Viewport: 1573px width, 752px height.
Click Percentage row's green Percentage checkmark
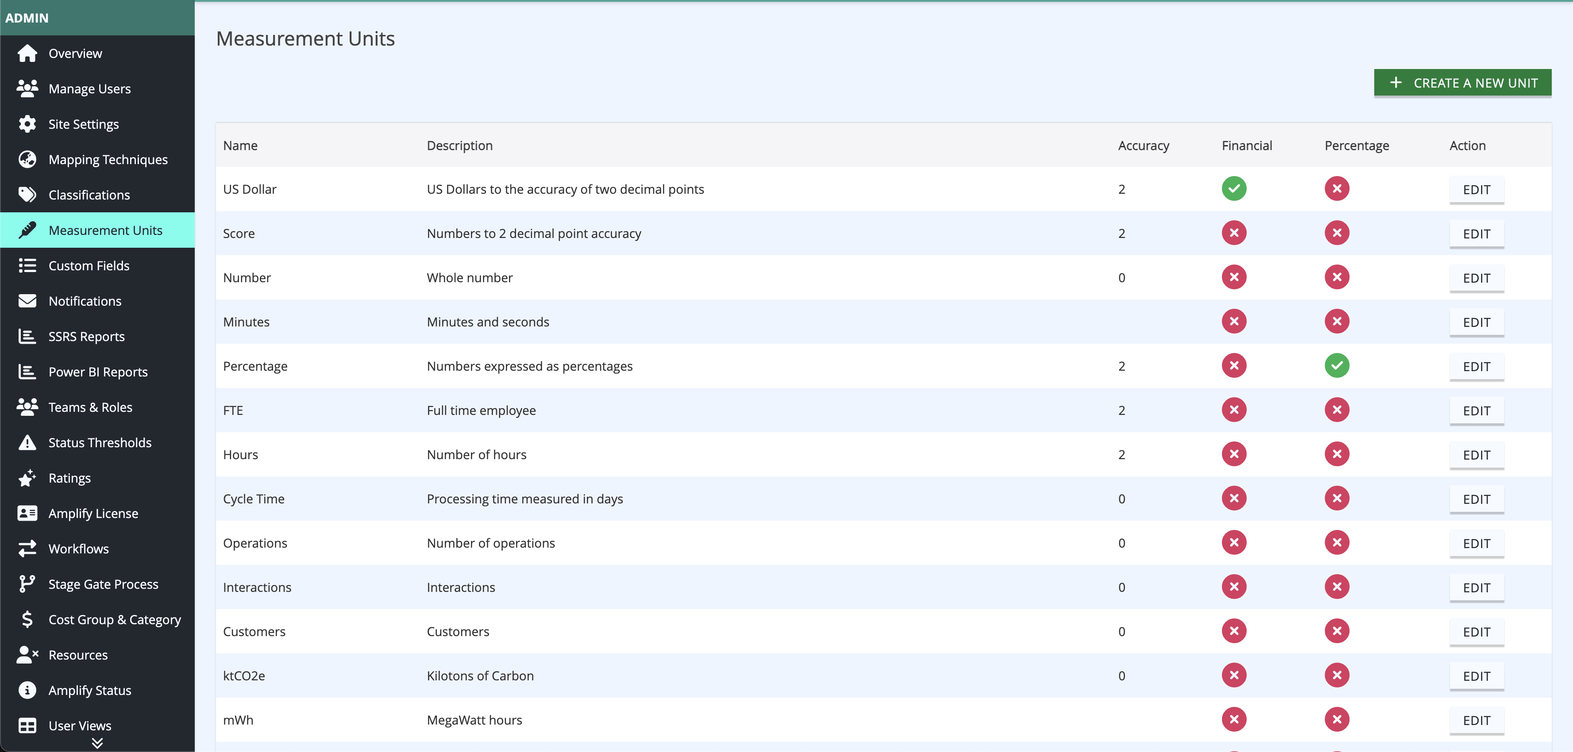(1337, 366)
